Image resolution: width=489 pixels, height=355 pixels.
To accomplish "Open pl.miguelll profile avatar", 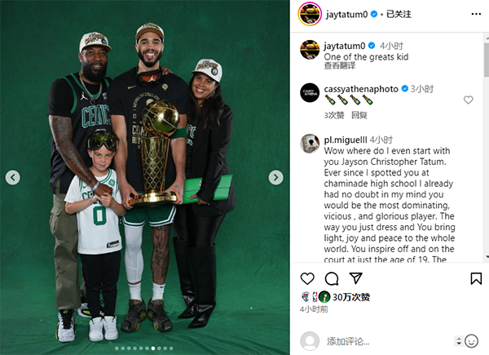I will coord(310,144).
